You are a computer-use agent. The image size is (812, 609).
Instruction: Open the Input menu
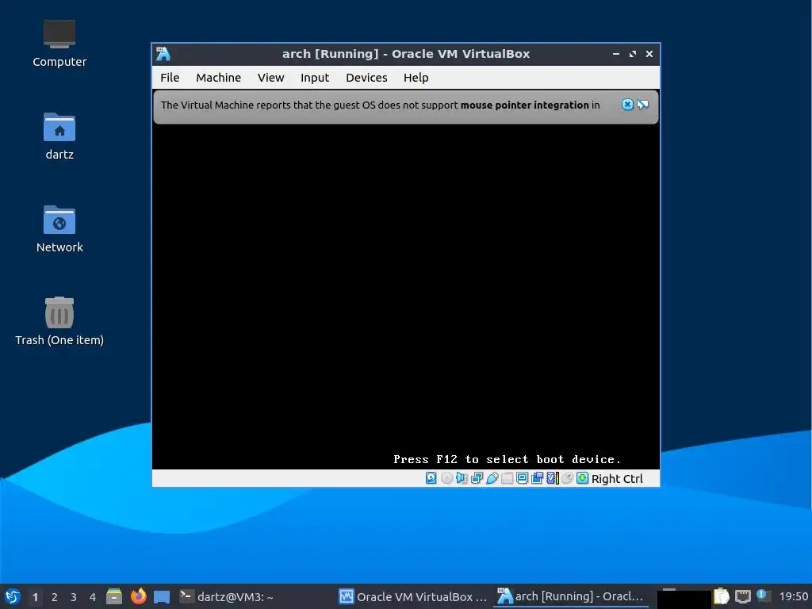point(315,78)
